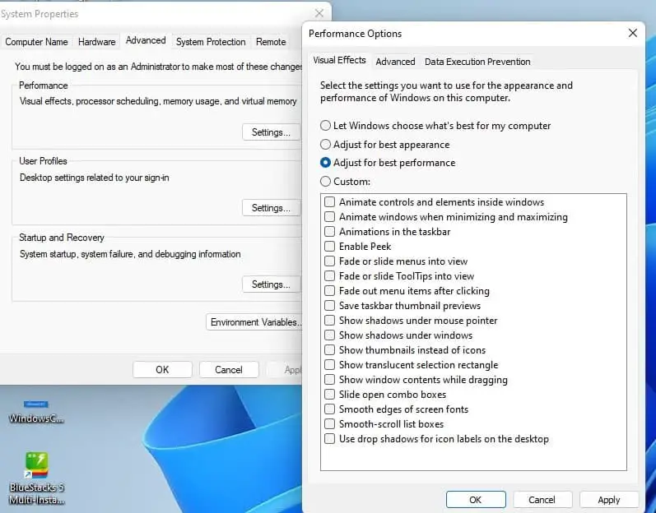Enable Smooth edges of screen fonts
Image resolution: width=656 pixels, height=513 pixels.
(330, 409)
